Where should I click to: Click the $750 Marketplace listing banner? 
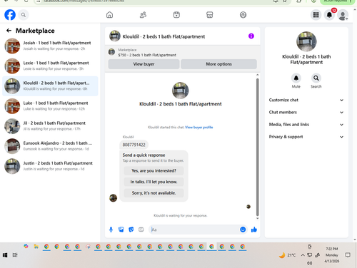point(182,52)
